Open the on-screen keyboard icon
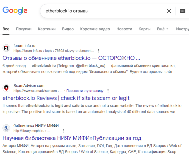 coord(182,11)
